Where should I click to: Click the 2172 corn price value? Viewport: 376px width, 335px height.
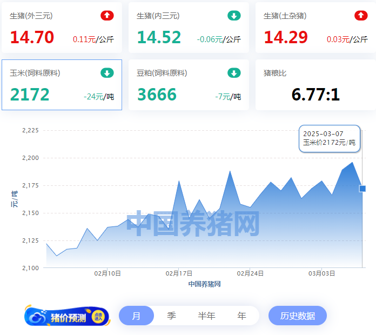[x=30, y=95]
